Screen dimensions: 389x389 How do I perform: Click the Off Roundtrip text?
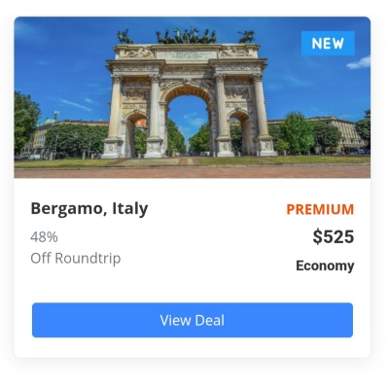point(76,259)
